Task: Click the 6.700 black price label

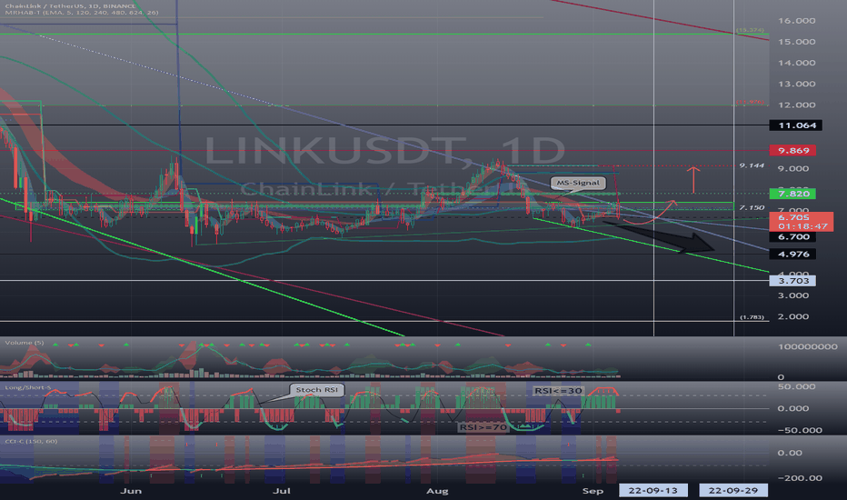Action: pyautogui.click(x=792, y=236)
